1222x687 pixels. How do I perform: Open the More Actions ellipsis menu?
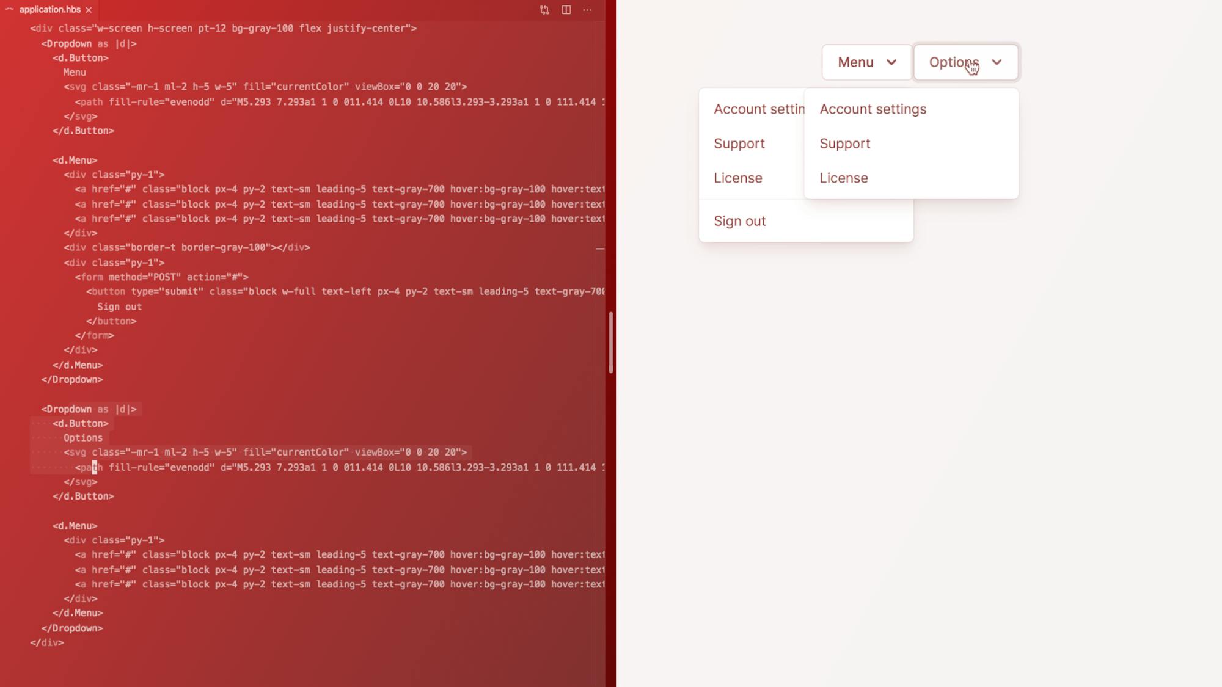pyautogui.click(x=587, y=10)
